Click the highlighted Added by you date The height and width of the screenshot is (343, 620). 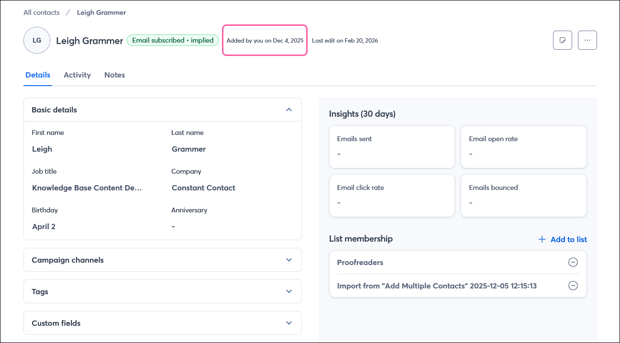click(x=265, y=40)
